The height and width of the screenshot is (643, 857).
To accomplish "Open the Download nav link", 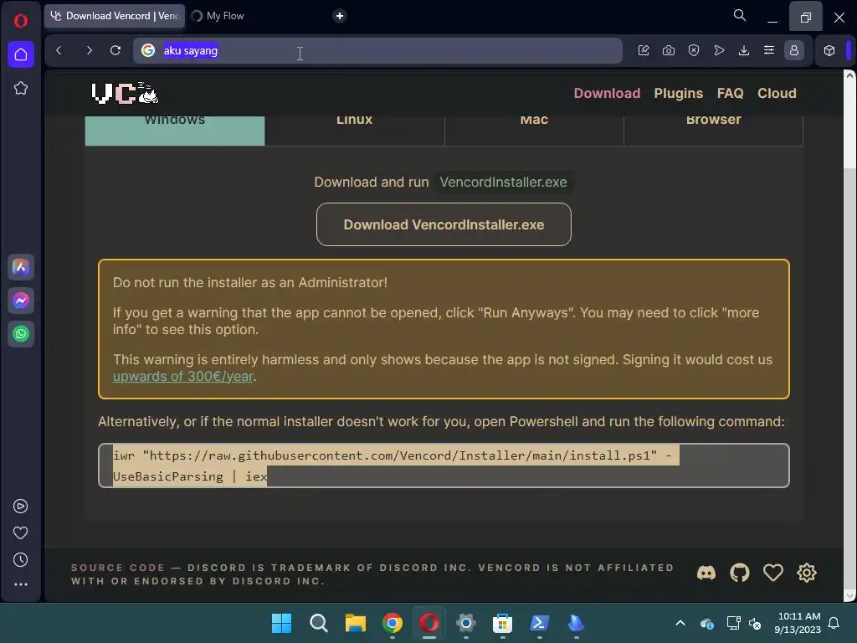I will click(x=607, y=93).
